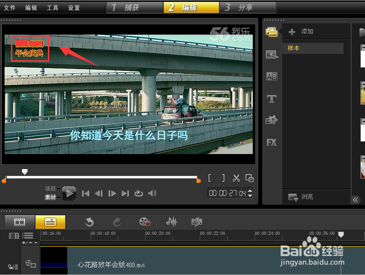Step to next frame

112,193
